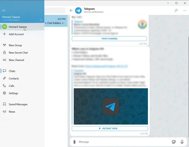Screen dimensions: 189x147
Task: Click the chat vertical scrollbar
Action: 188,87
